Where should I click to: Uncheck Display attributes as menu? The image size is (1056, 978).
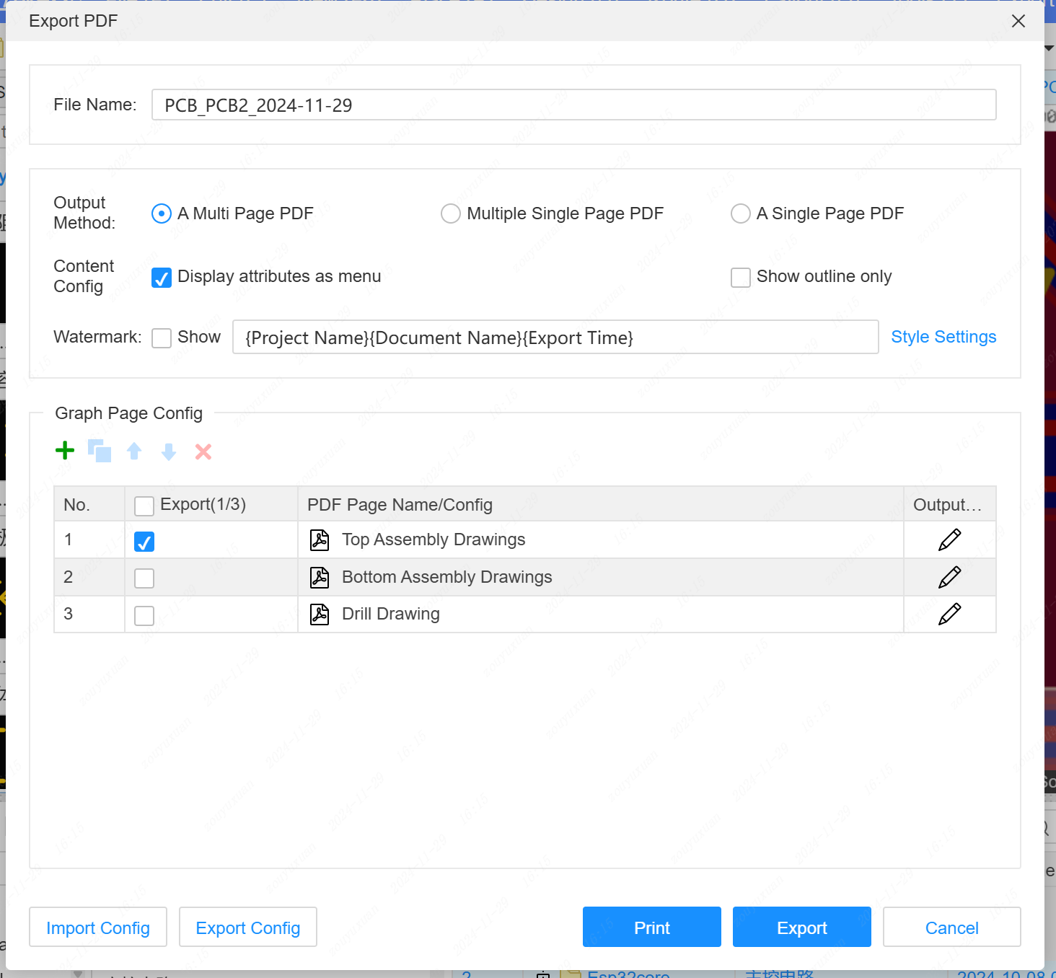click(x=162, y=278)
